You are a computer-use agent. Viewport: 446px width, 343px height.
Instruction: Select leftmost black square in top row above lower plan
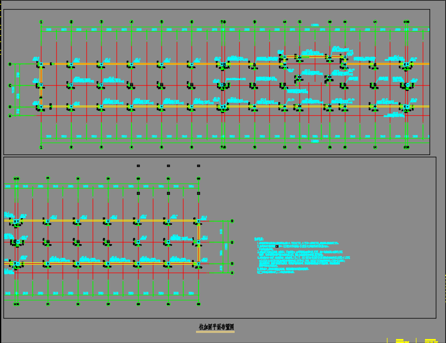[138, 166]
